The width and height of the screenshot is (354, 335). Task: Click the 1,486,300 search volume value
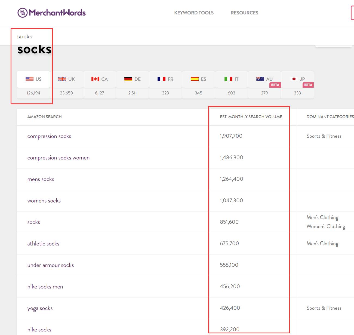(x=232, y=158)
